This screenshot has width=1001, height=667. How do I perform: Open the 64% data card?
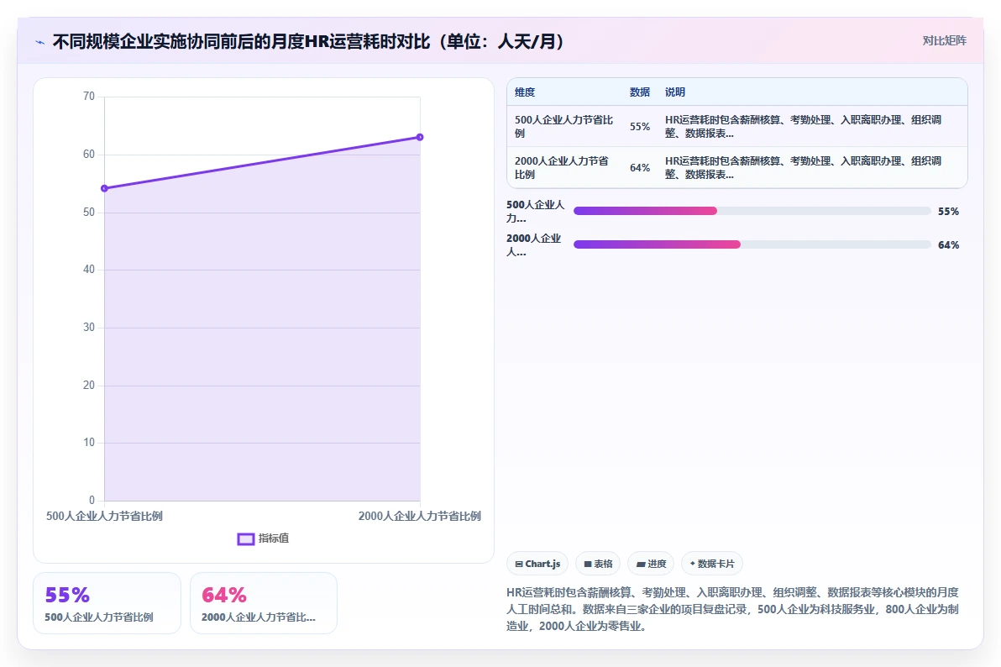click(x=264, y=603)
